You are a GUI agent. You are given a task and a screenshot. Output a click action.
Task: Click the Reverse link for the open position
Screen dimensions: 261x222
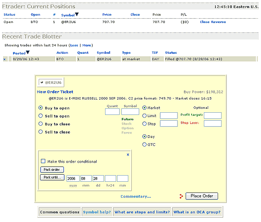coord(218,21)
